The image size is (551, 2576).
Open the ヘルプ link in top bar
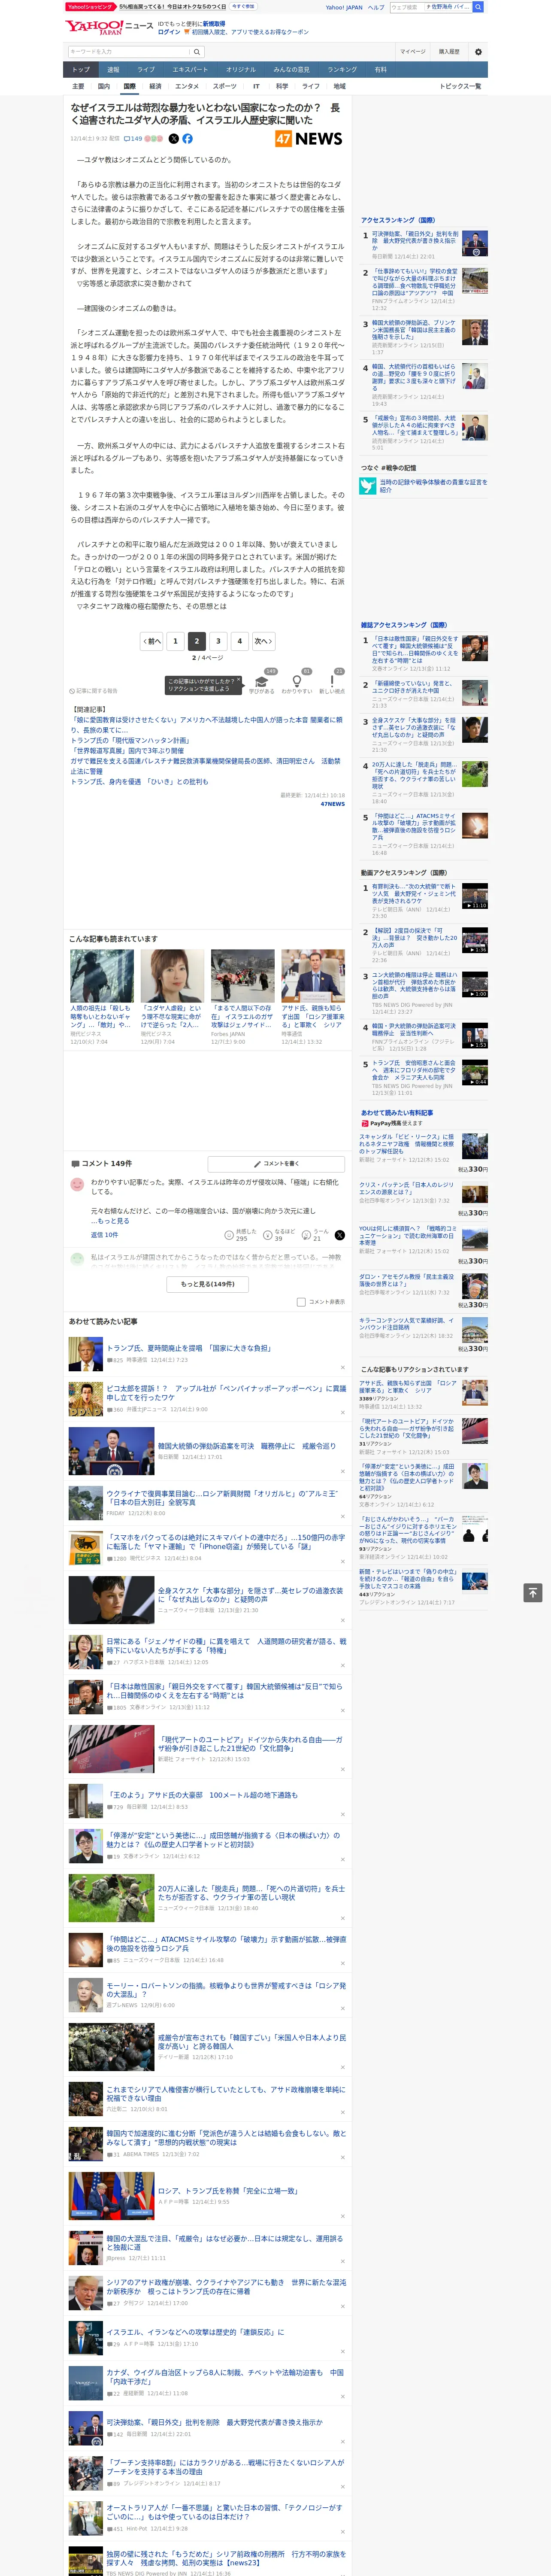coord(376,7)
